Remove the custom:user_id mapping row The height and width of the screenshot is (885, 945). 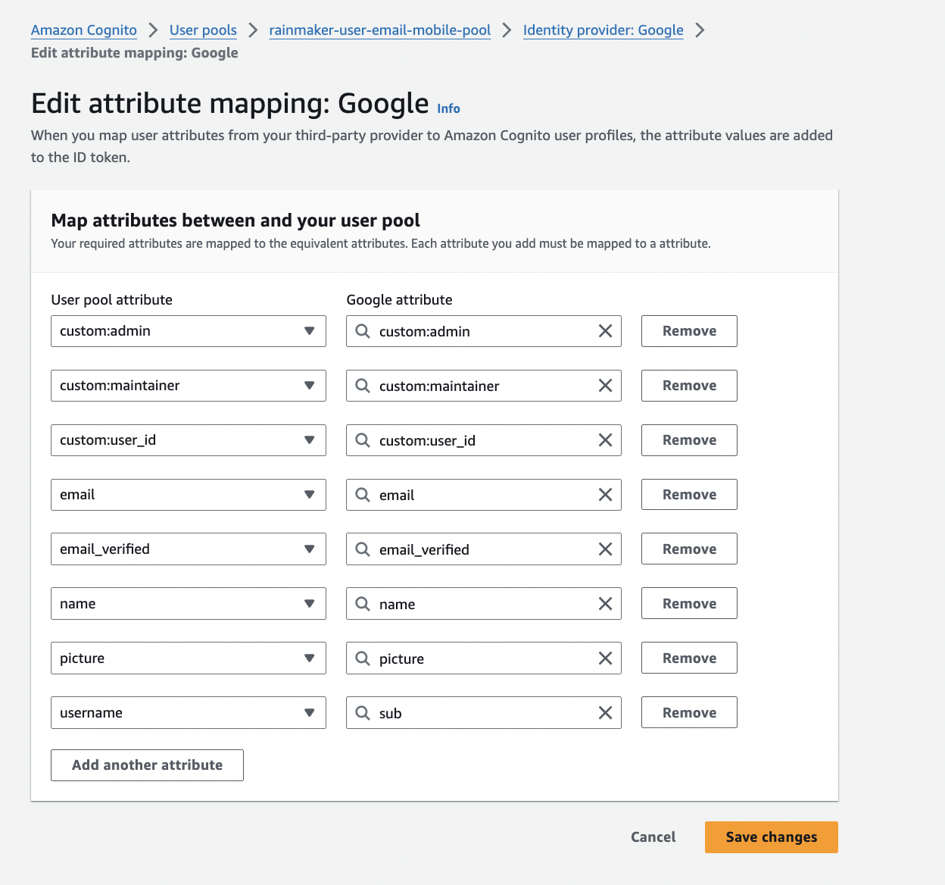coord(689,440)
